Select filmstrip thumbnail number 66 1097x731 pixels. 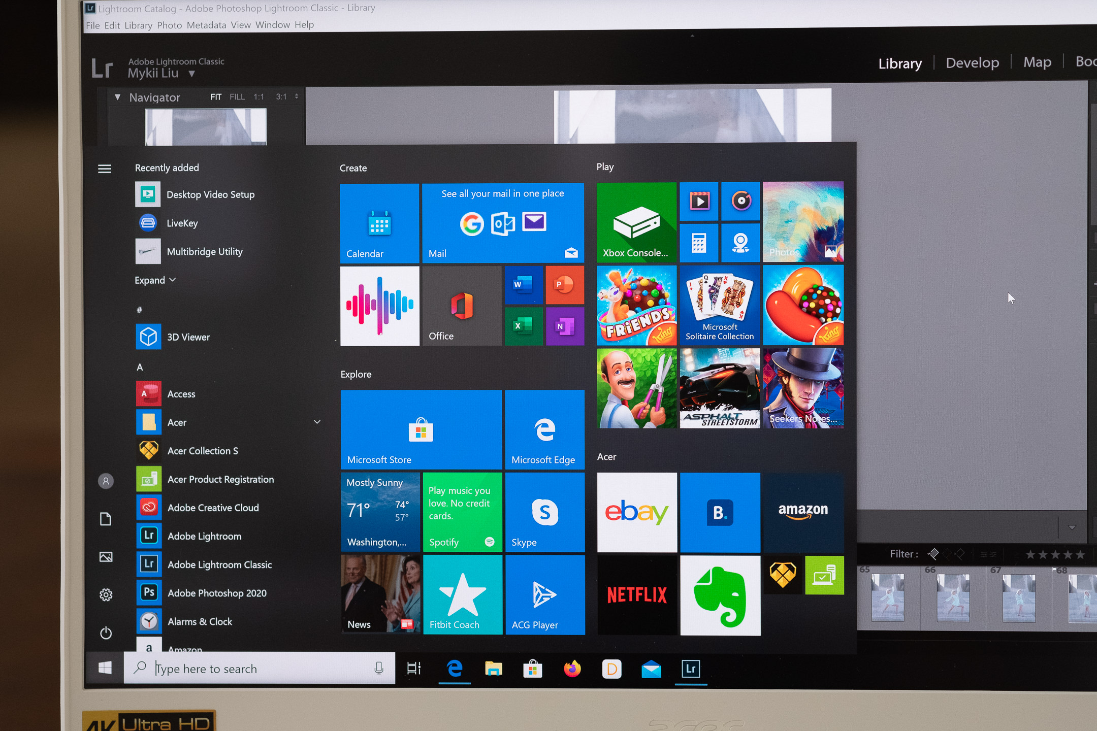[x=953, y=597]
